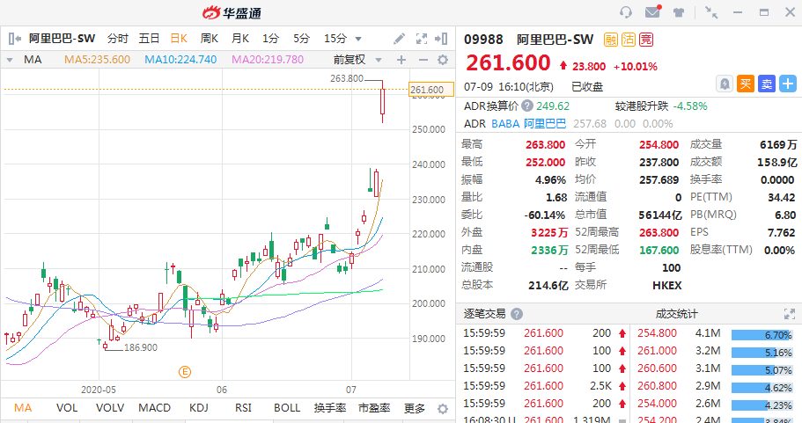Open the messages envelope icon
This screenshot has width=802, height=423.
[652, 12]
